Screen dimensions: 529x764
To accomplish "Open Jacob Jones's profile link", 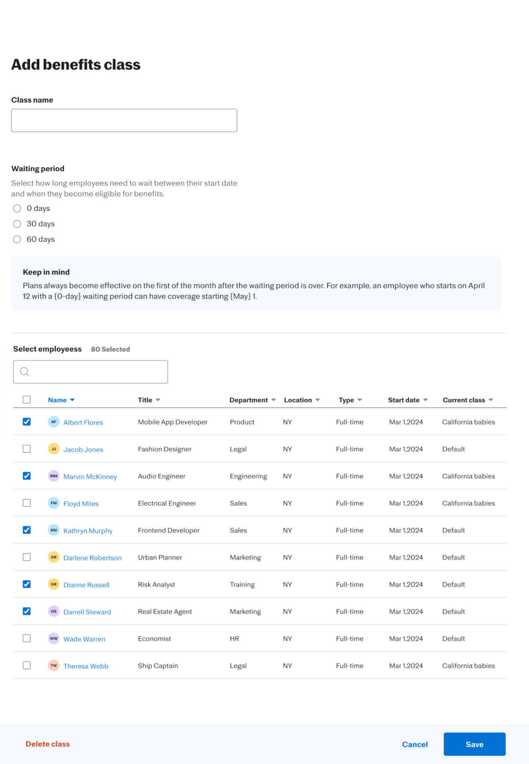I will (x=83, y=449).
